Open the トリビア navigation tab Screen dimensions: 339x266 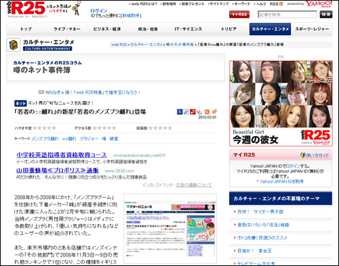228,29
